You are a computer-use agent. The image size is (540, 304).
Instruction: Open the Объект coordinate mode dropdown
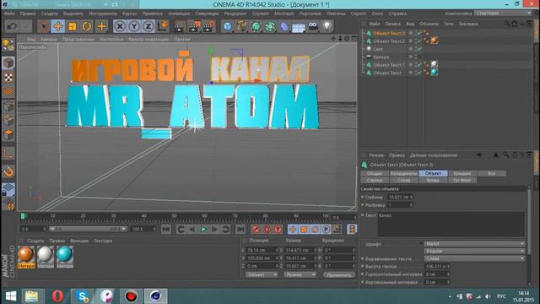coord(262,274)
